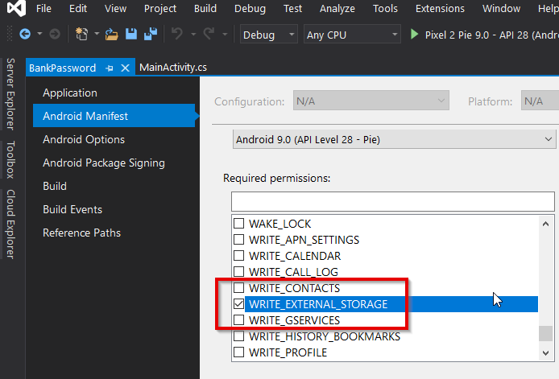559x379 pixels.
Task: Open the Build properties page
Action: click(55, 186)
